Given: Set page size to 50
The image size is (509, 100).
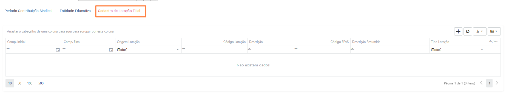Looking at the screenshot, I should pos(19,83).
